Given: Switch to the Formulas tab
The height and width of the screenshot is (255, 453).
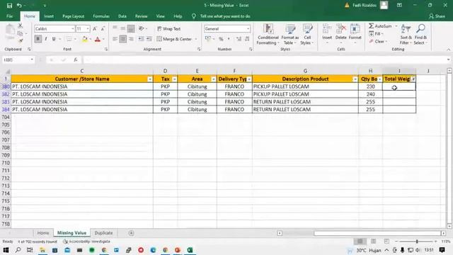Looking at the screenshot, I should click(101, 16).
